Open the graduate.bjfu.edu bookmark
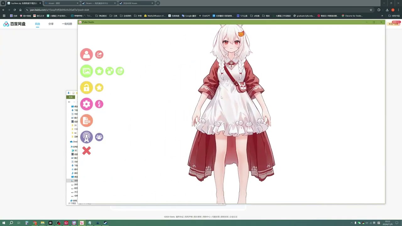Viewport: 402px width, 226px height. pyautogui.click(x=304, y=16)
